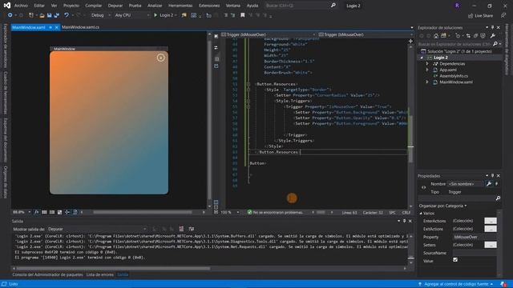Open the Proyecto menu

tap(71, 6)
